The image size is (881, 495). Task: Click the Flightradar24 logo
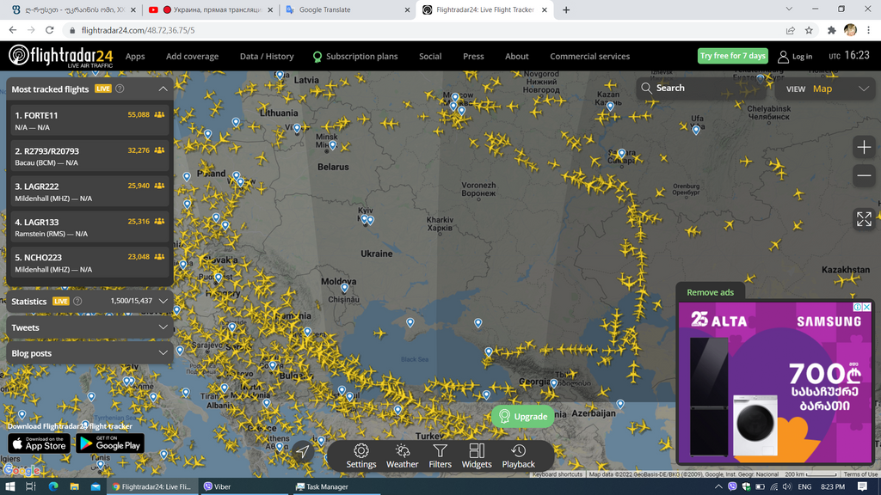(61, 56)
